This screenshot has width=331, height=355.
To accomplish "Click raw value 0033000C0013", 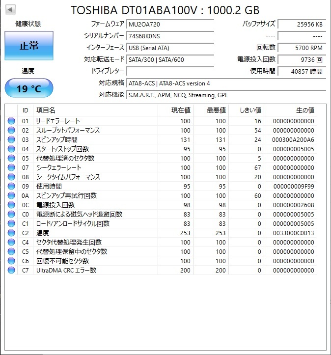I will pyautogui.click(x=293, y=233).
